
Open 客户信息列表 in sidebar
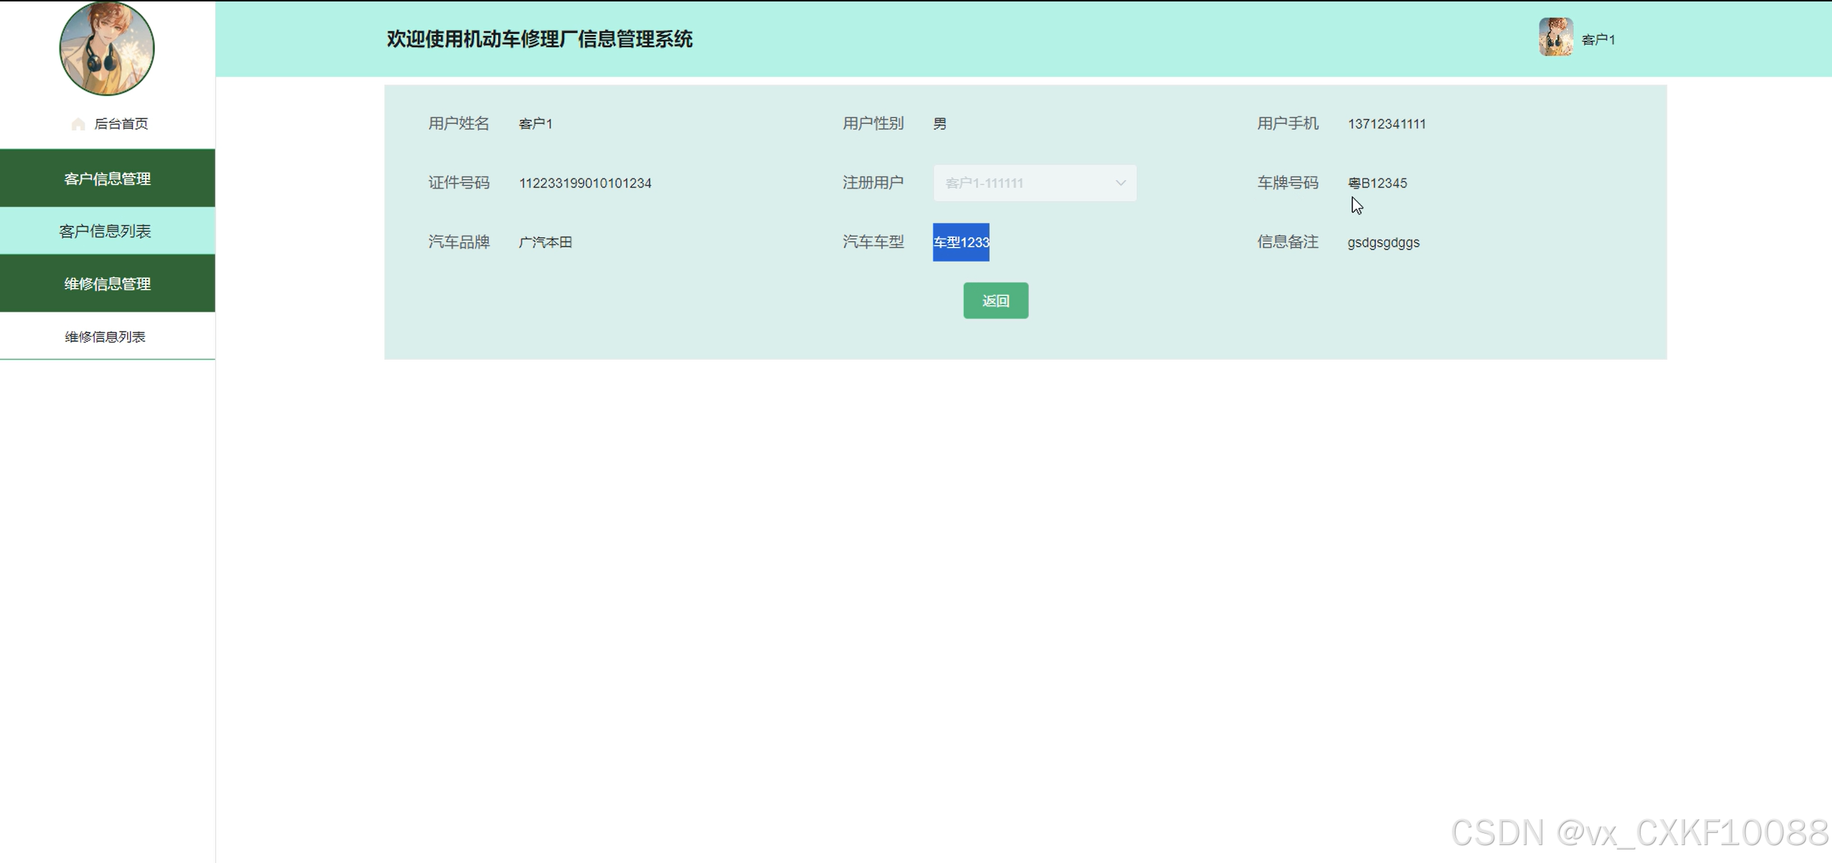click(105, 231)
